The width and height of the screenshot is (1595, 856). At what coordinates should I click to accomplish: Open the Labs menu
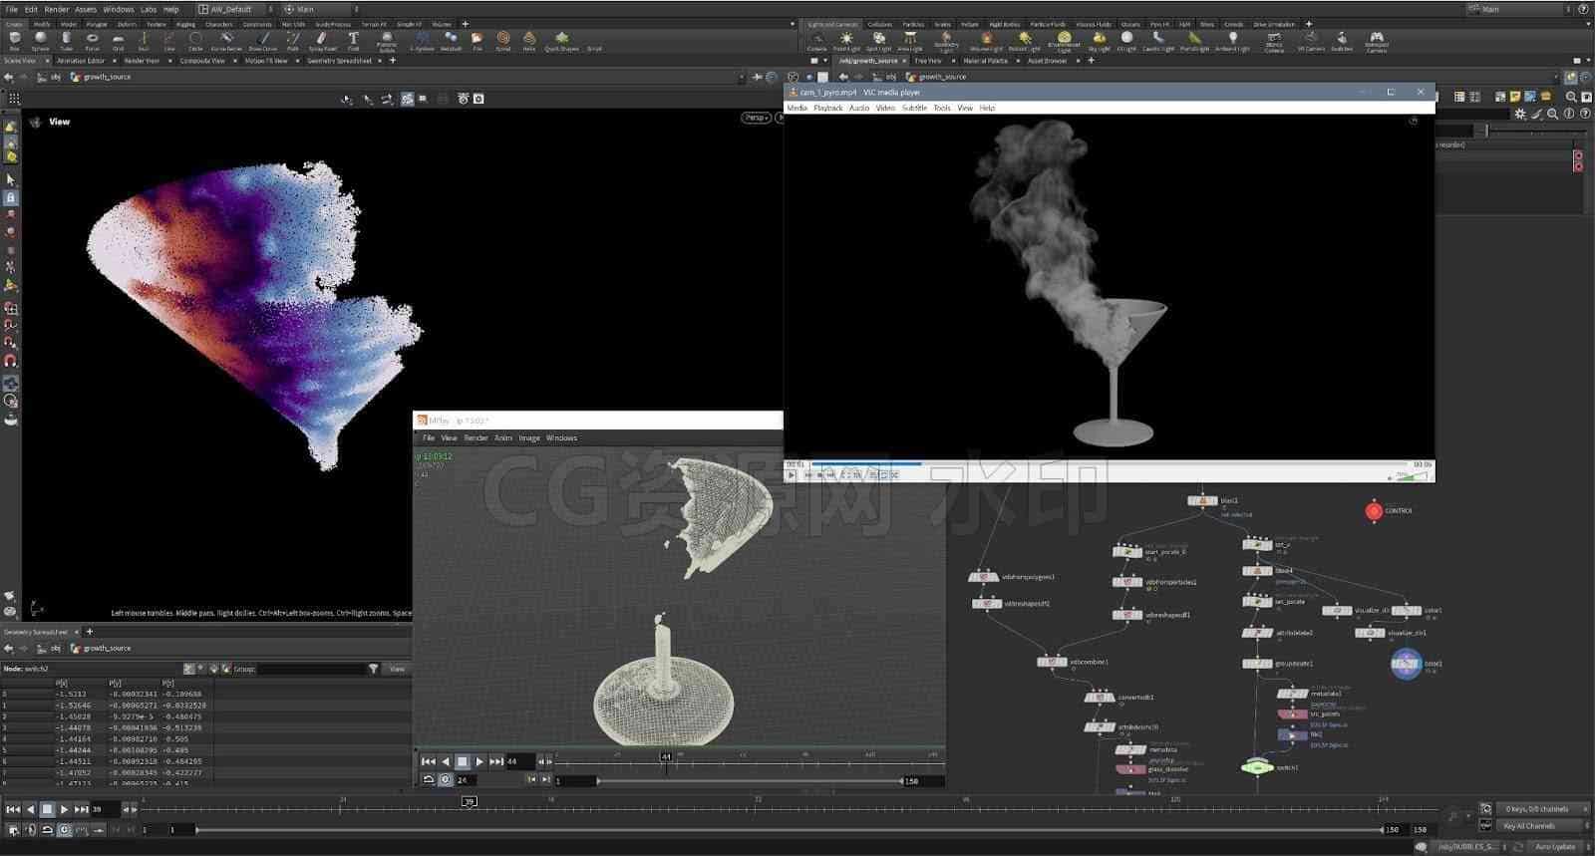(148, 9)
